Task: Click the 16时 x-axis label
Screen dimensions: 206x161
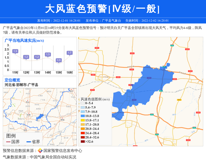Action: pyautogui.click(x=70, y=72)
